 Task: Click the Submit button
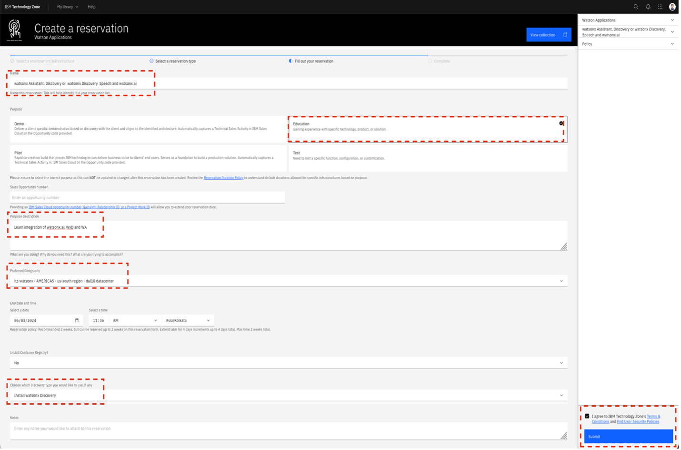(628, 436)
